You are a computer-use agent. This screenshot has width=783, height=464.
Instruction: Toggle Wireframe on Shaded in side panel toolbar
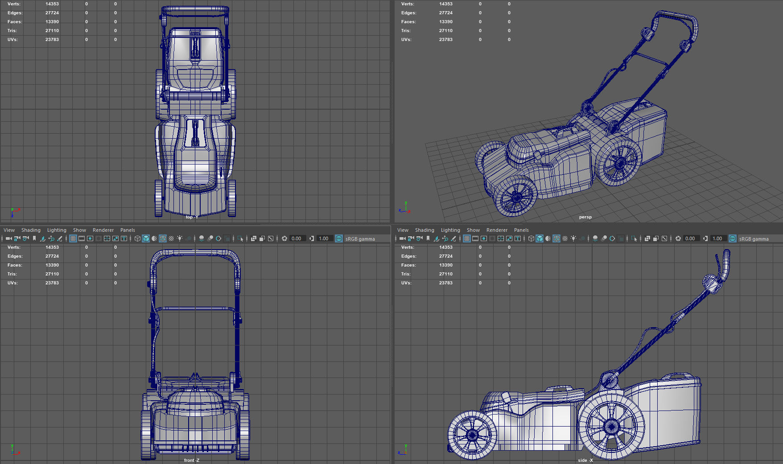point(556,238)
